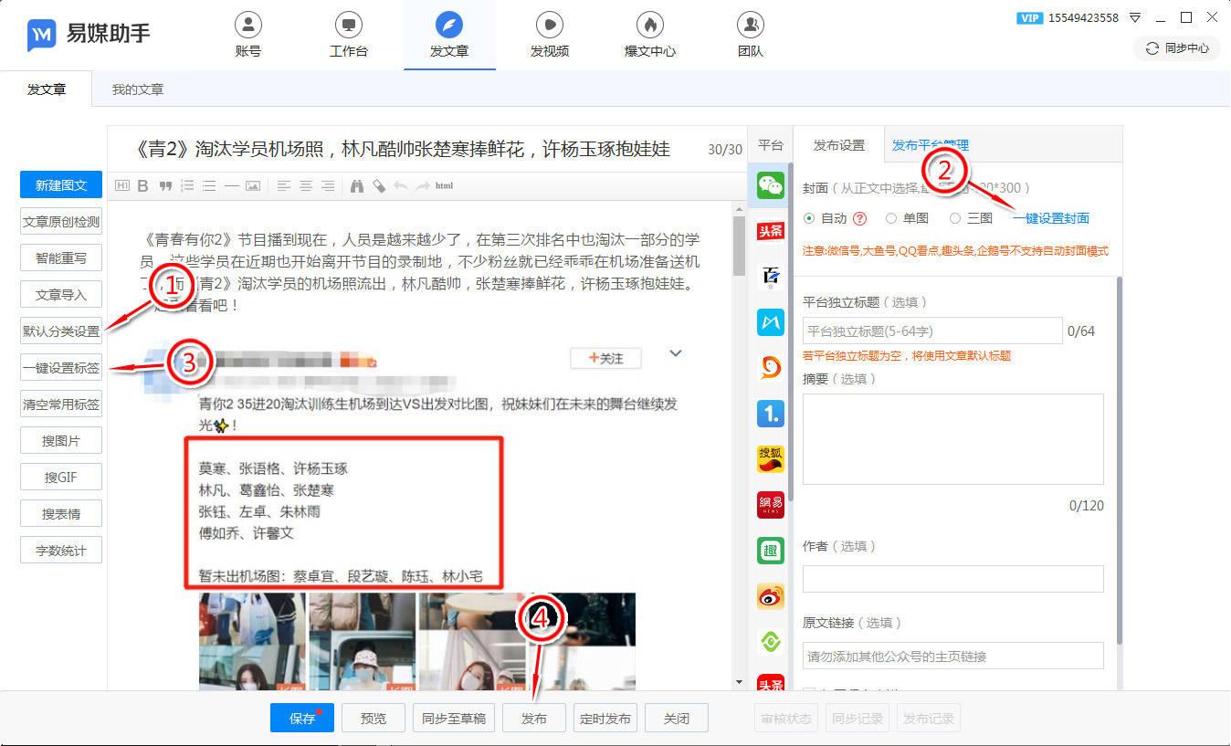This screenshot has width=1231, height=746.
Task: Select the 趣头条 Qutoutiao platform icon
Action: [x=770, y=550]
